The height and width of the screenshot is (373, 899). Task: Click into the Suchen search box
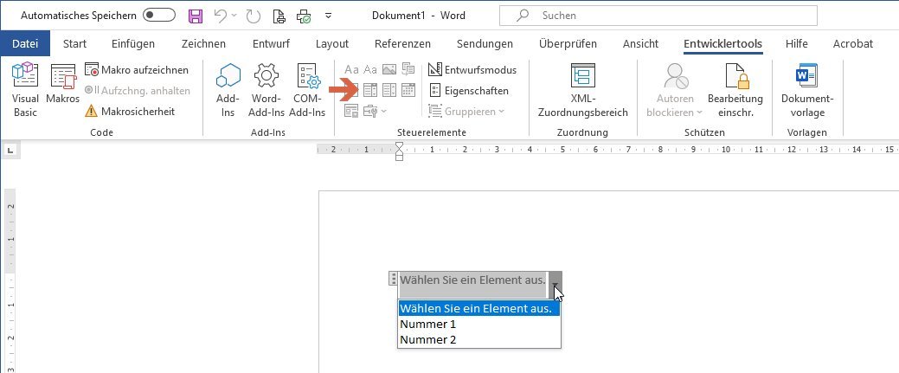(658, 16)
